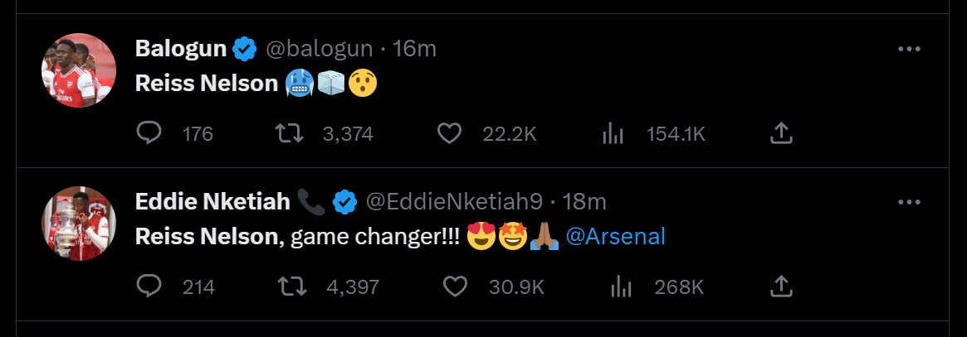Open Balogun's profile picture

[x=78, y=70]
